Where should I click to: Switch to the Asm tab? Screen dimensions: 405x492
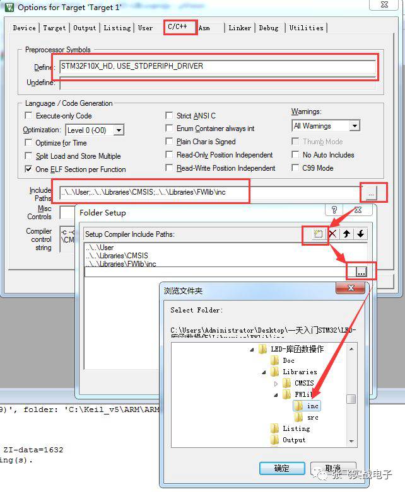(x=204, y=28)
